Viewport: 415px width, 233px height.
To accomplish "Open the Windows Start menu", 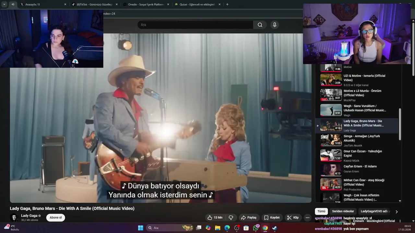I will pos(140,228).
